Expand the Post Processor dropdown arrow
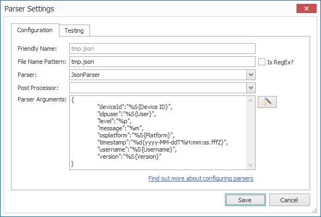Image resolution: width=321 pixels, height=217 pixels. [x=251, y=88]
